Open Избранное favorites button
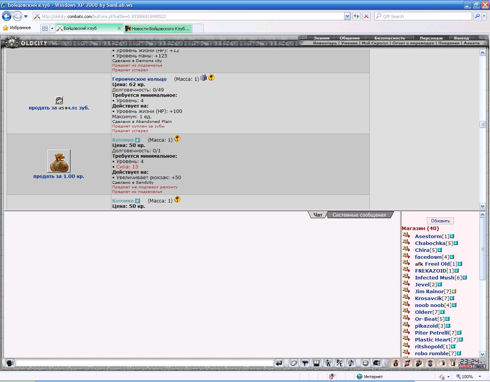Viewport: 490px width, 382px height. 17,28
